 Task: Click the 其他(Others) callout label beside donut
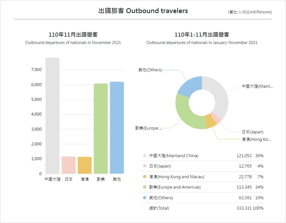coord(150,70)
